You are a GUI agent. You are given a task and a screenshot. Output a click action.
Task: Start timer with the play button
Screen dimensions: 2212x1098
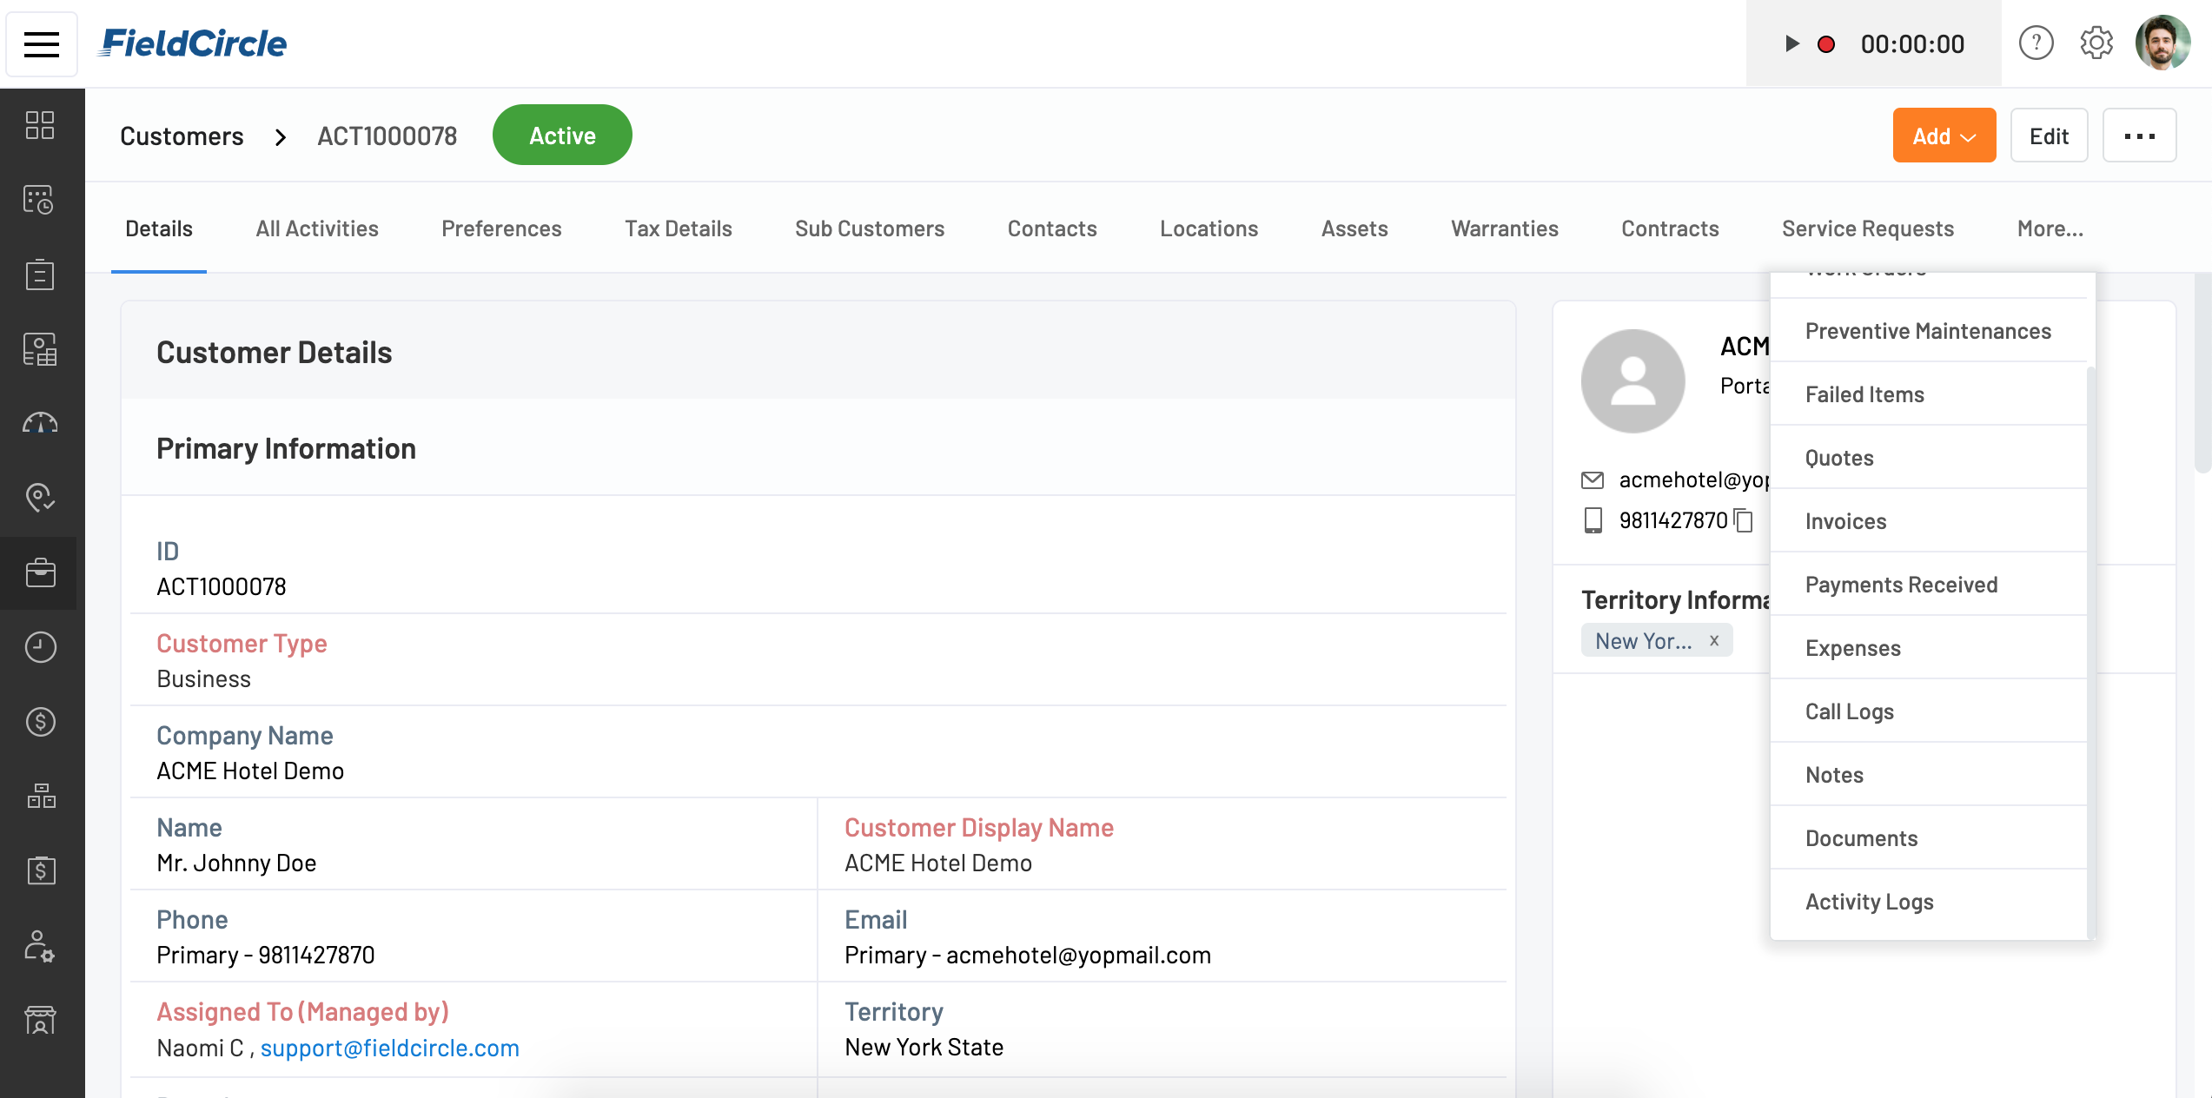[x=1791, y=44]
